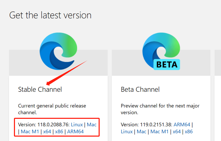Download Beta channel x86 driver
221x141 pixels.
[x=189, y=131]
